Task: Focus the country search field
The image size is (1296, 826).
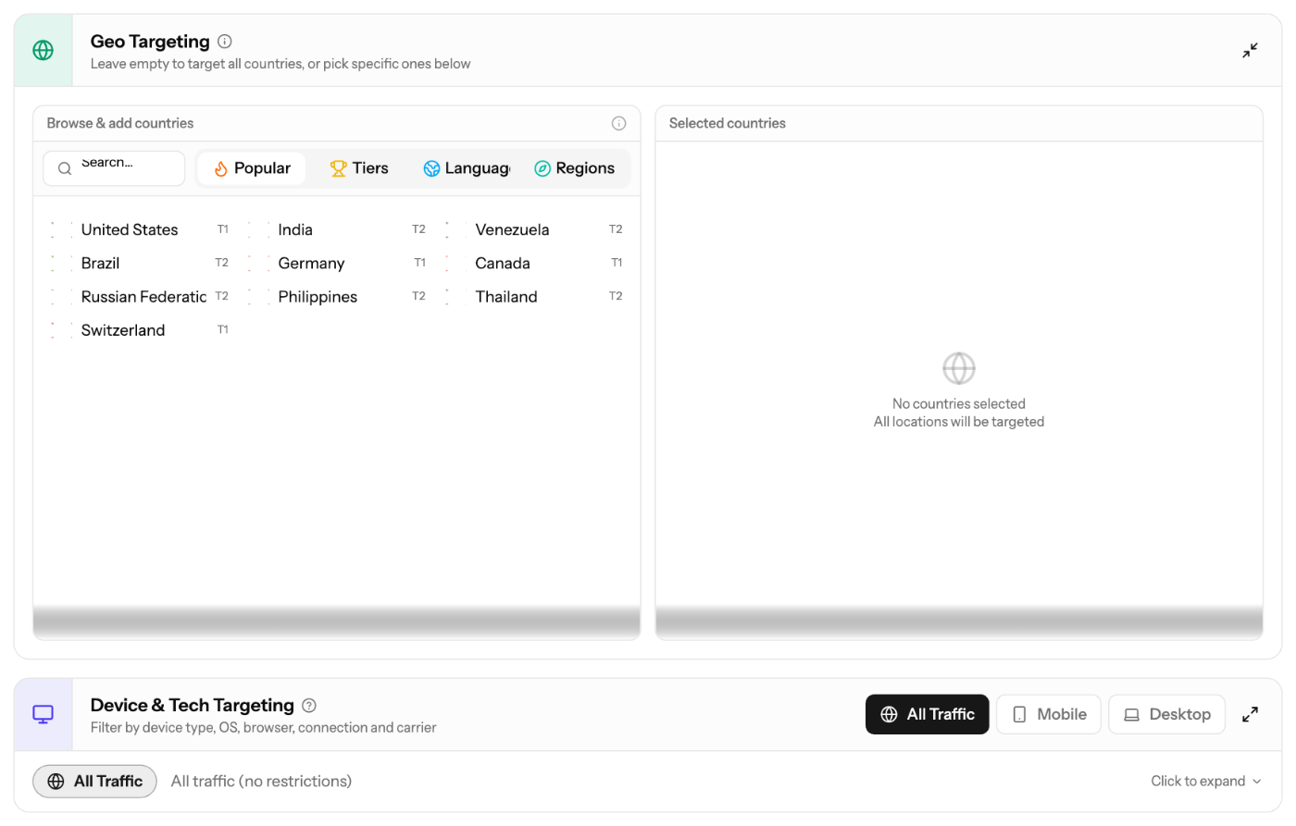Action: point(114,168)
